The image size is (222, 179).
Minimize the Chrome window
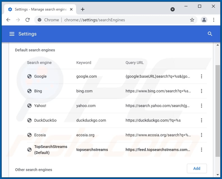pos(186,6)
